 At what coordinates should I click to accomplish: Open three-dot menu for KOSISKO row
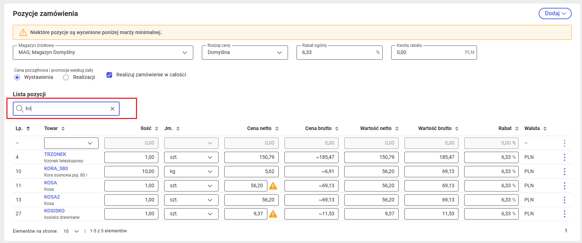click(564, 214)
